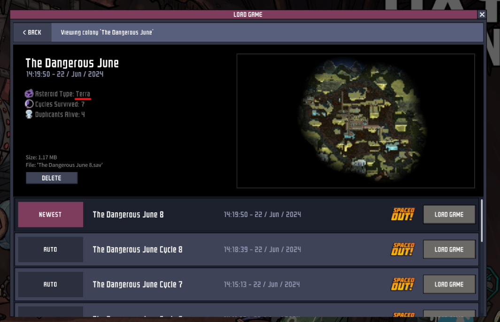The height and width of the screenshot is (322, 500).
Task: Click the Cycles Survived moon icon
Action: (x=29, y=104)
